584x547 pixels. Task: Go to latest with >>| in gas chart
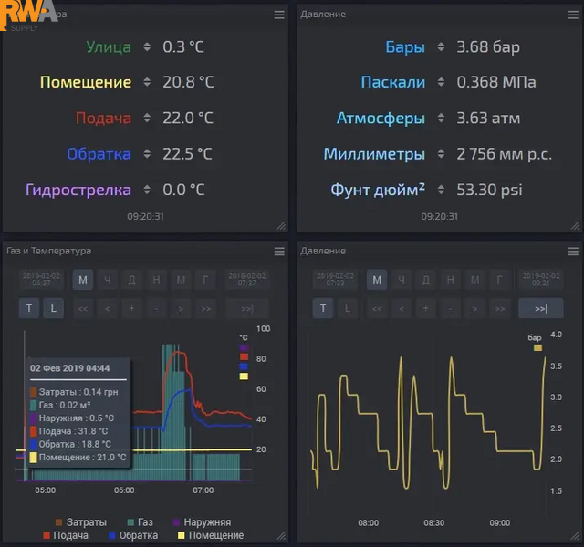pos(247,308)
